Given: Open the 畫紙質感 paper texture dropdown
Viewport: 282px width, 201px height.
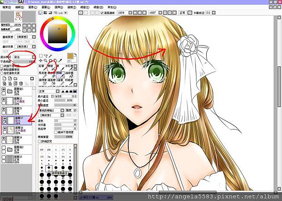Looking at the screenshot, I should (34, 37).
